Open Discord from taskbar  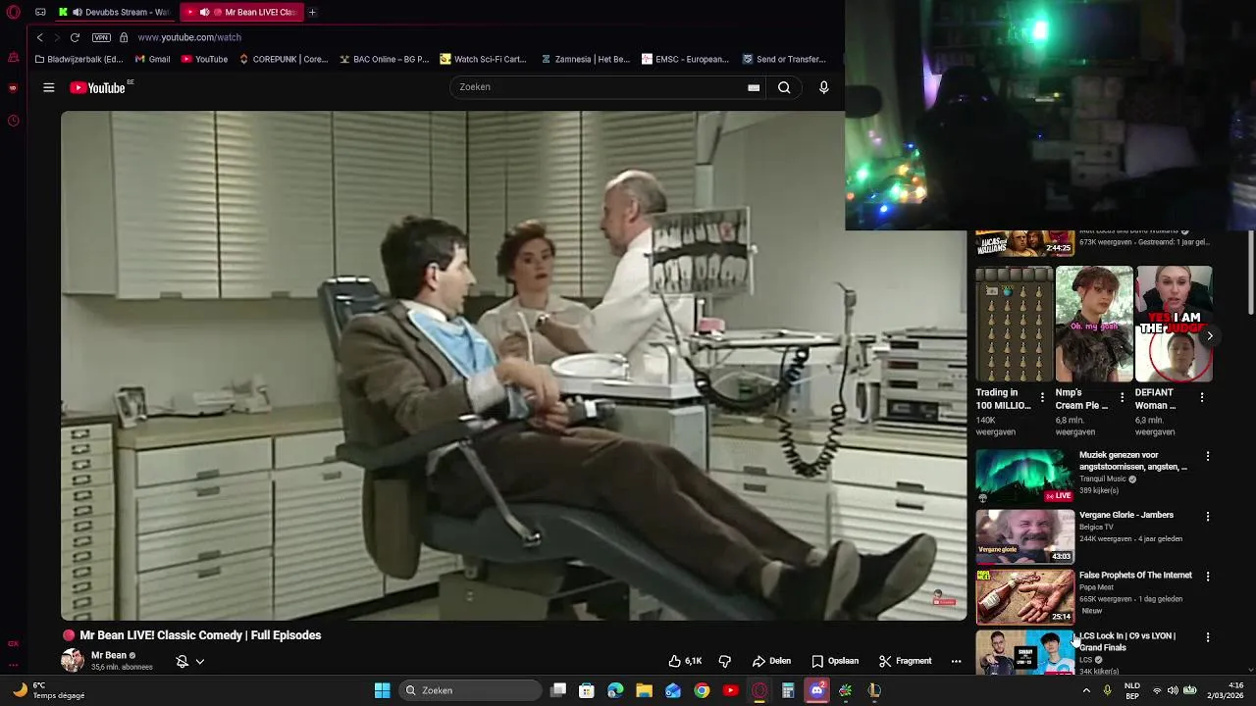tap(816, 690)
